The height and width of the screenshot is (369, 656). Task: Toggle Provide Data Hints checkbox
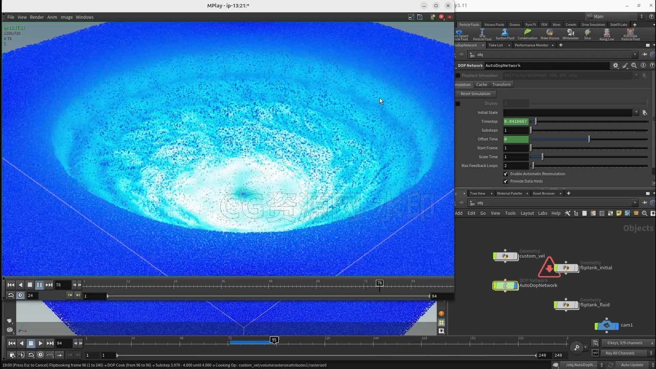(506, 181)
